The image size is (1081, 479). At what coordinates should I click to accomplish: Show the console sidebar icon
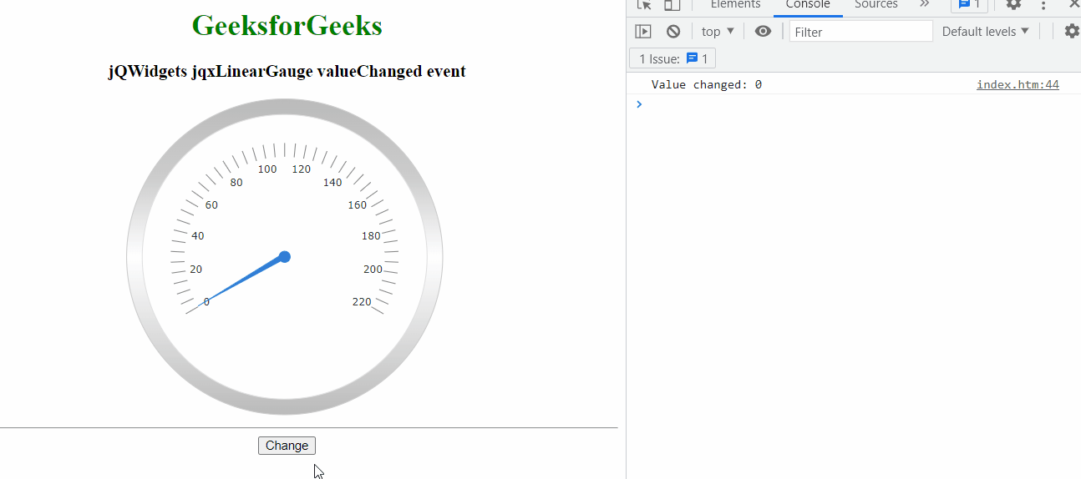click(643, 32)
